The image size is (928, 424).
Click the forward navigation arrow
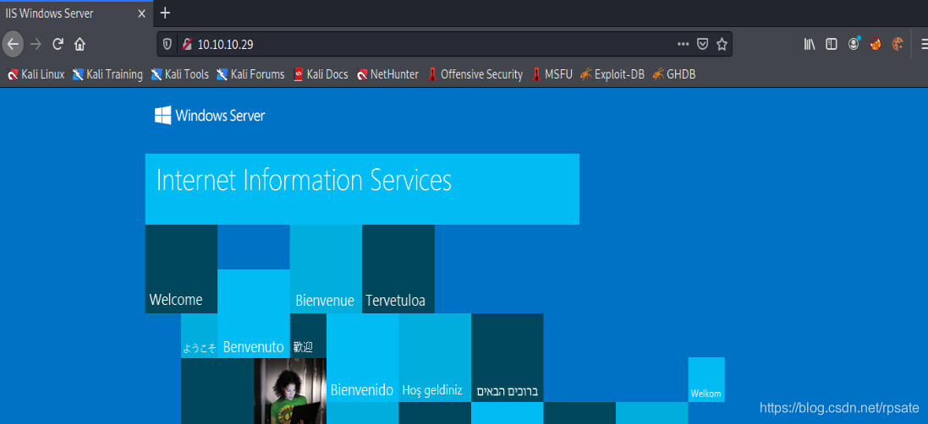coord(36,44)
